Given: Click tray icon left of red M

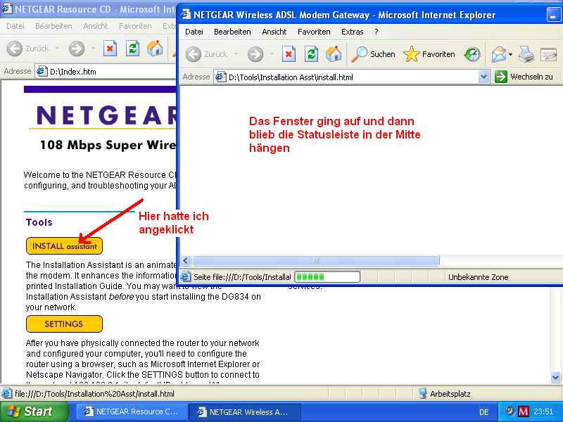Looking at the screenshot, I should tap(510, 411).
